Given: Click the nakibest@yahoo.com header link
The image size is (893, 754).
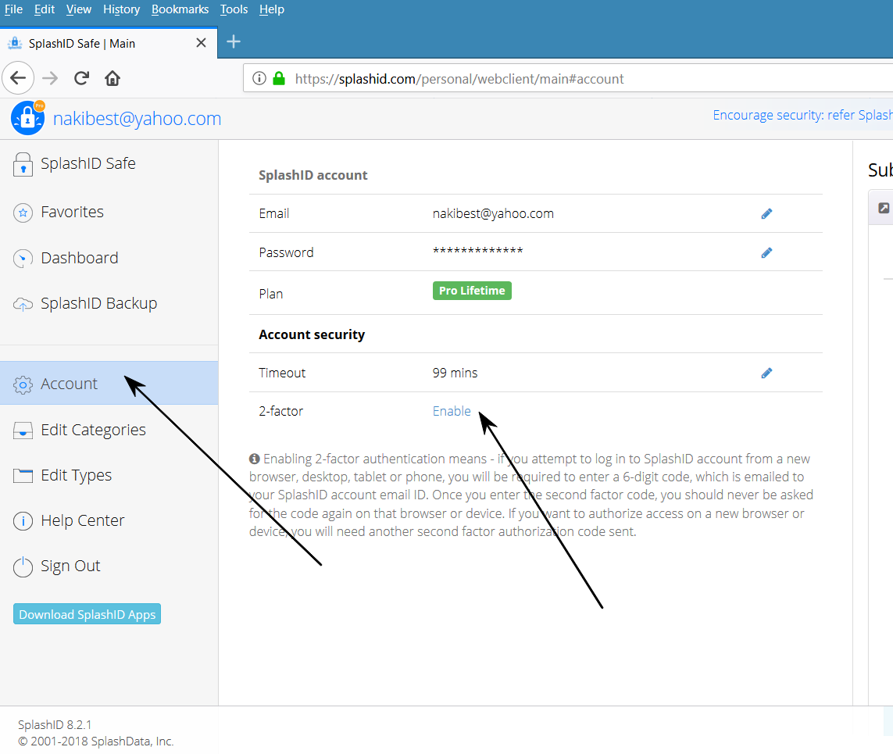Looking at the screenshot, I should coord(137,119).
